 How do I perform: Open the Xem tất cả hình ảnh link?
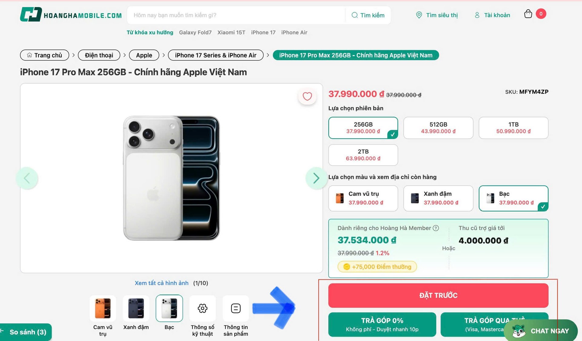162,283
